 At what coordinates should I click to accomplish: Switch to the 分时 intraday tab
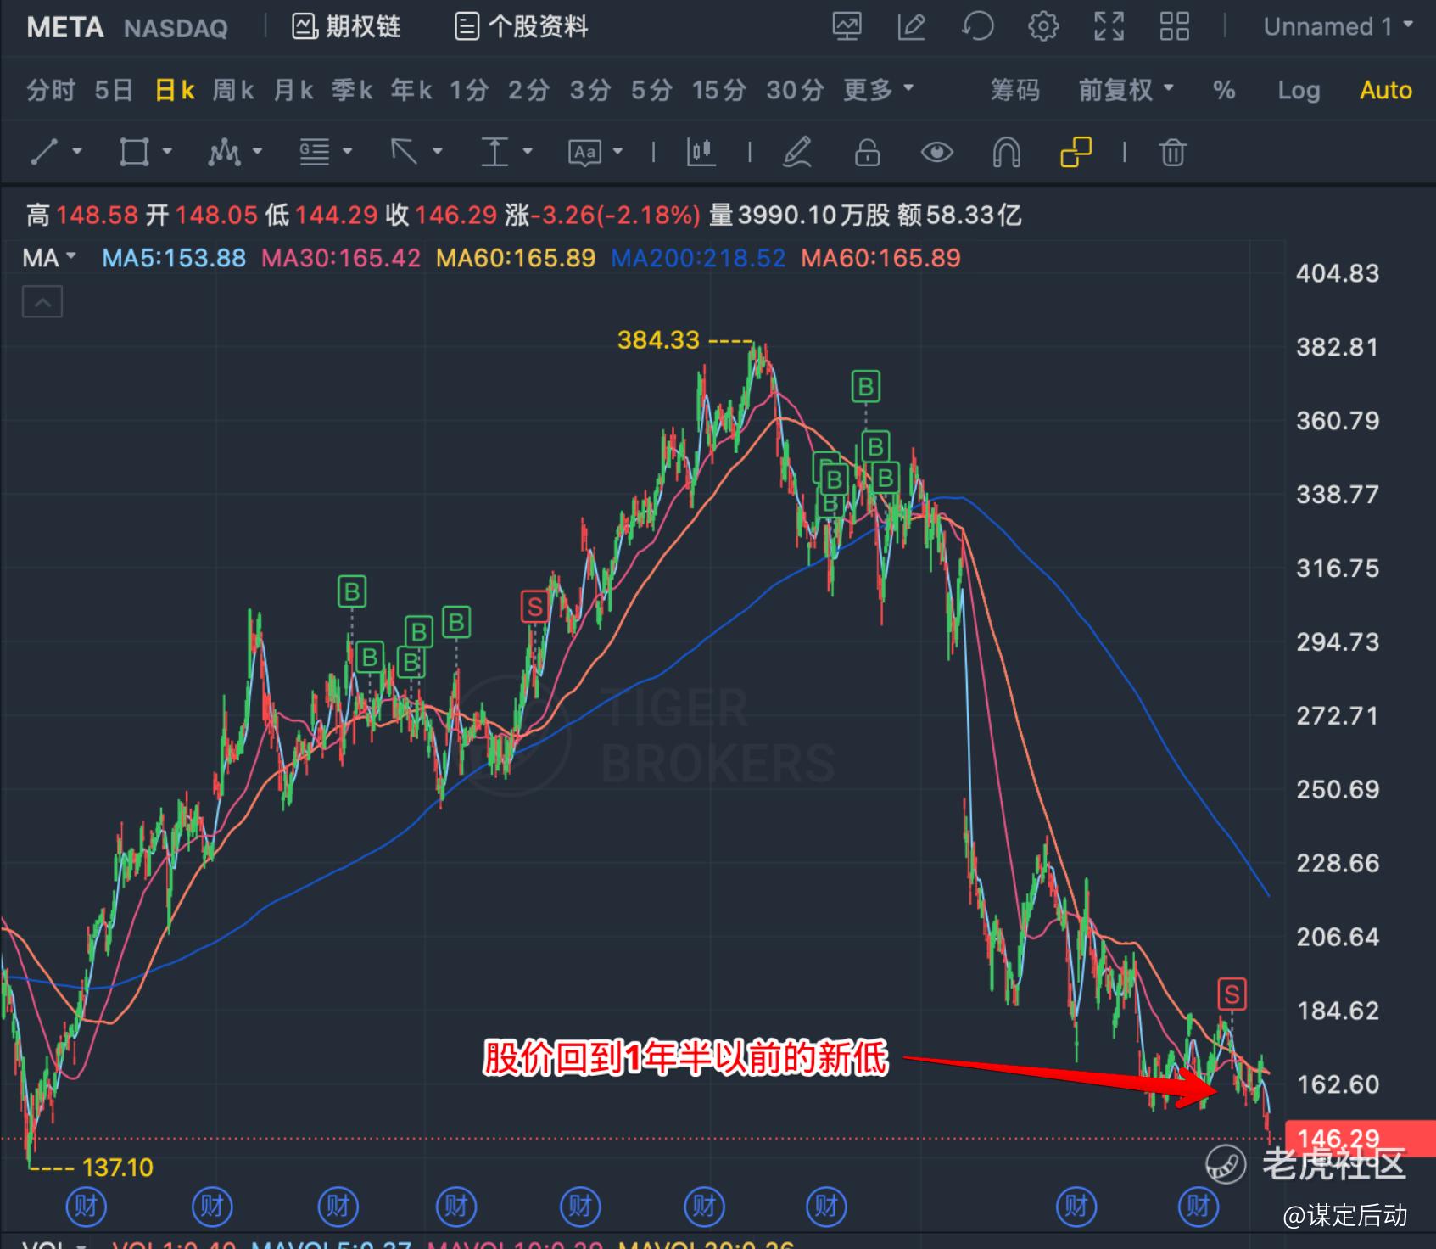point(51,90)
